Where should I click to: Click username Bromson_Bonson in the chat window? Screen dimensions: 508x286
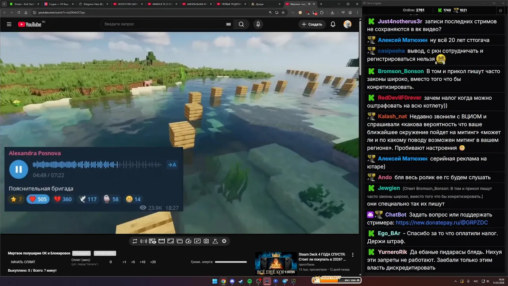pos(401,71)
